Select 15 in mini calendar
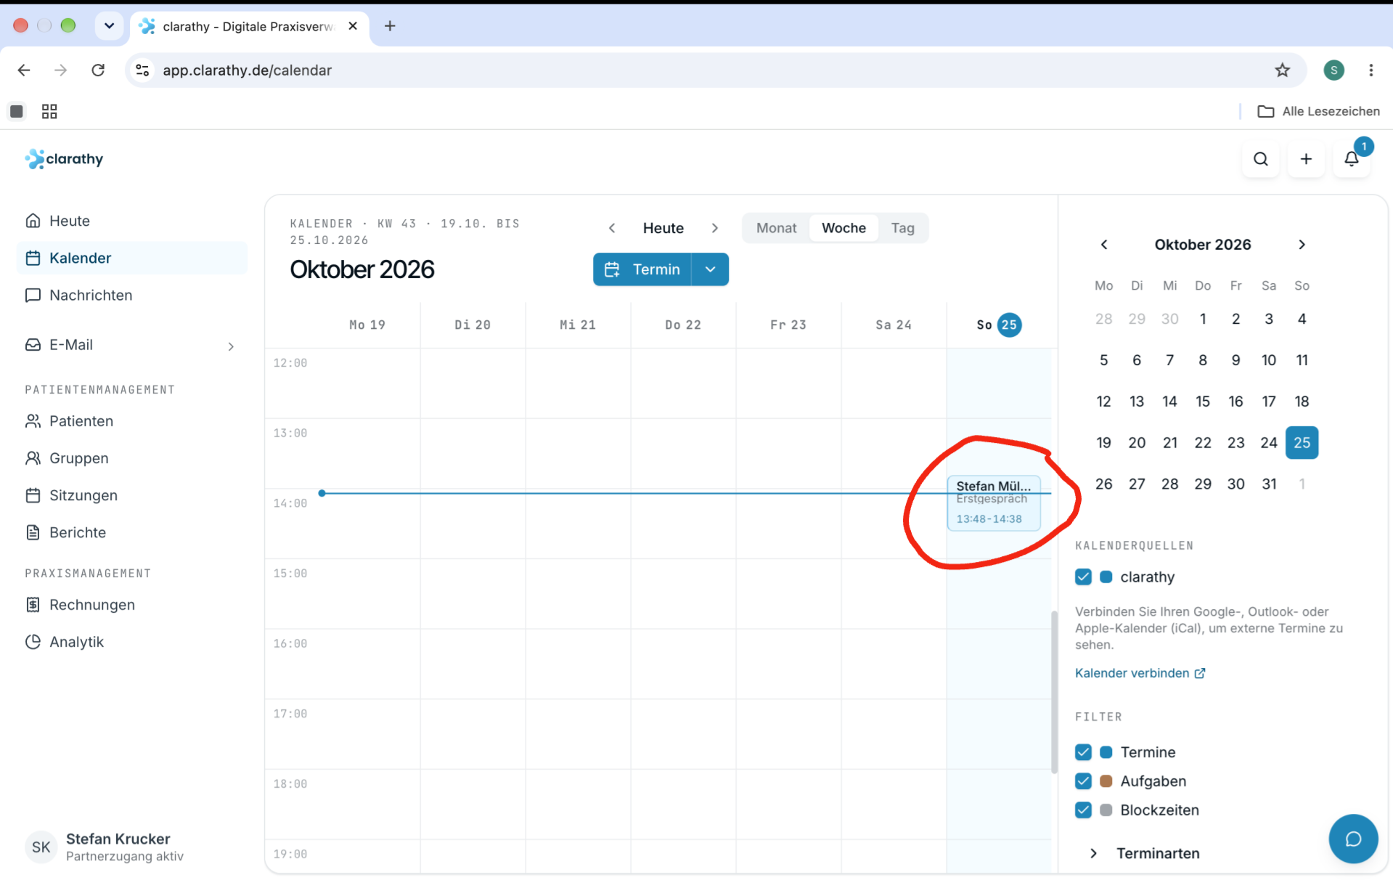This screenshot has width=1393, height=880. click(1203, 402)
